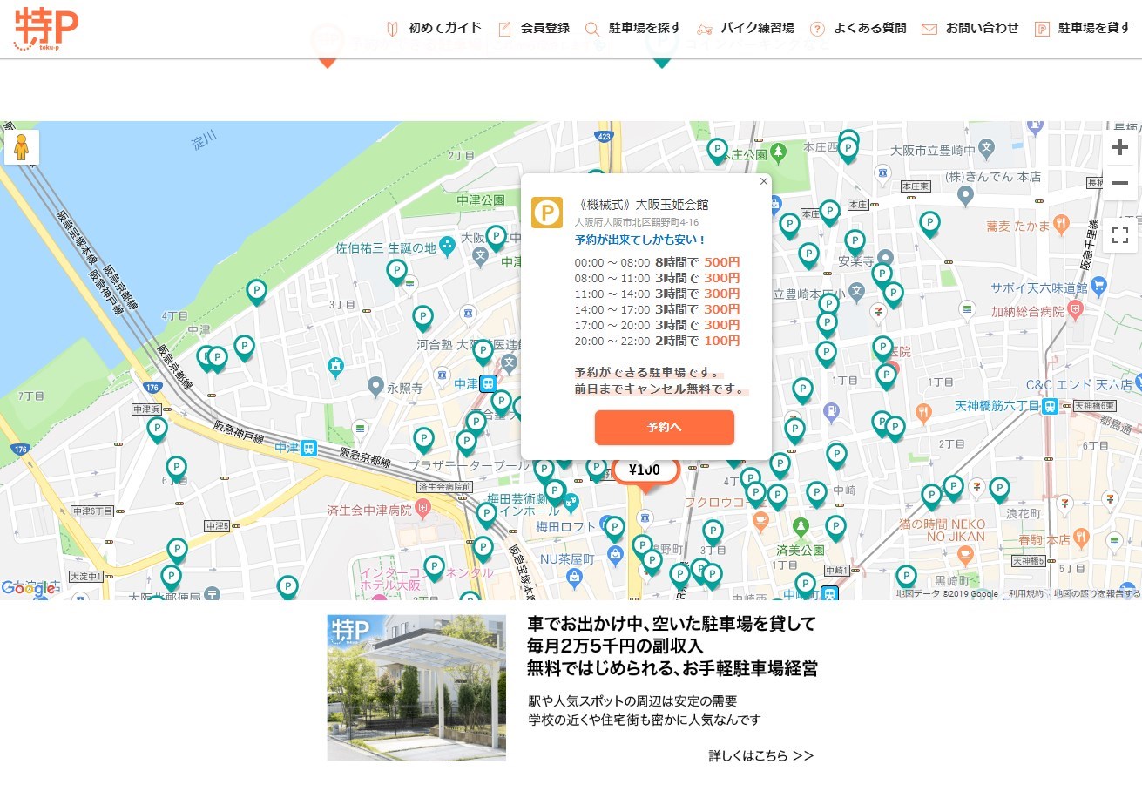Go to バイク練習場 page
The image size is (1142, 798).
(x=746, y=28)
